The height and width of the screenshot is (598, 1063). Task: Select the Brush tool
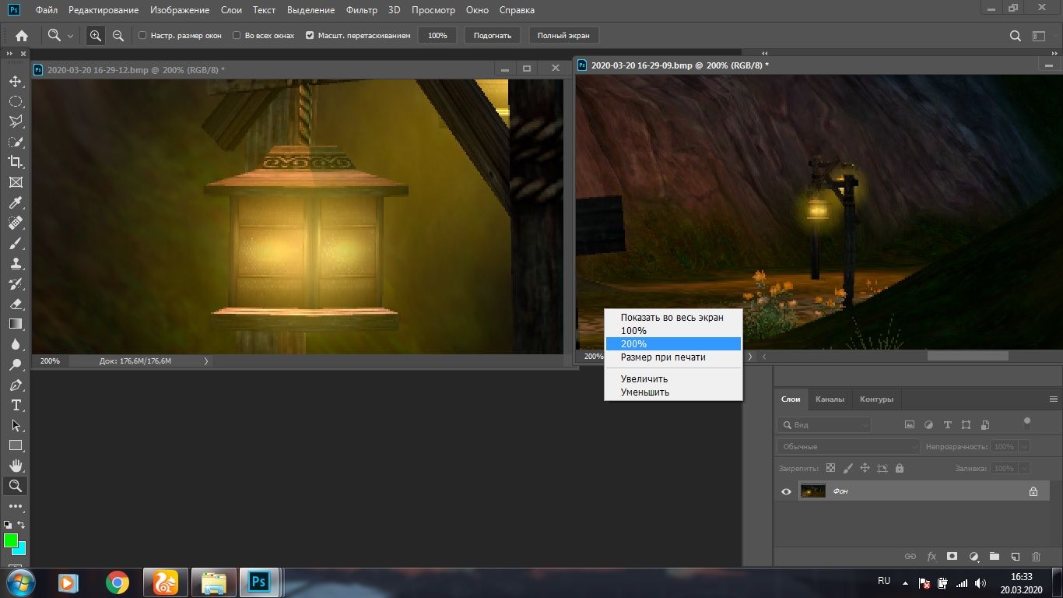pos(15,243)
